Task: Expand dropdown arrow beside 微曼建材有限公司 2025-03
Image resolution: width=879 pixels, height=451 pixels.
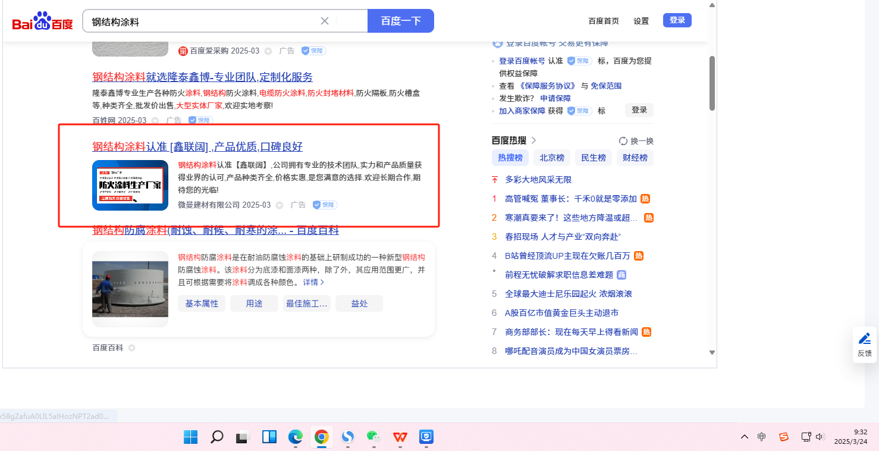Action: (x=280, y=205)
